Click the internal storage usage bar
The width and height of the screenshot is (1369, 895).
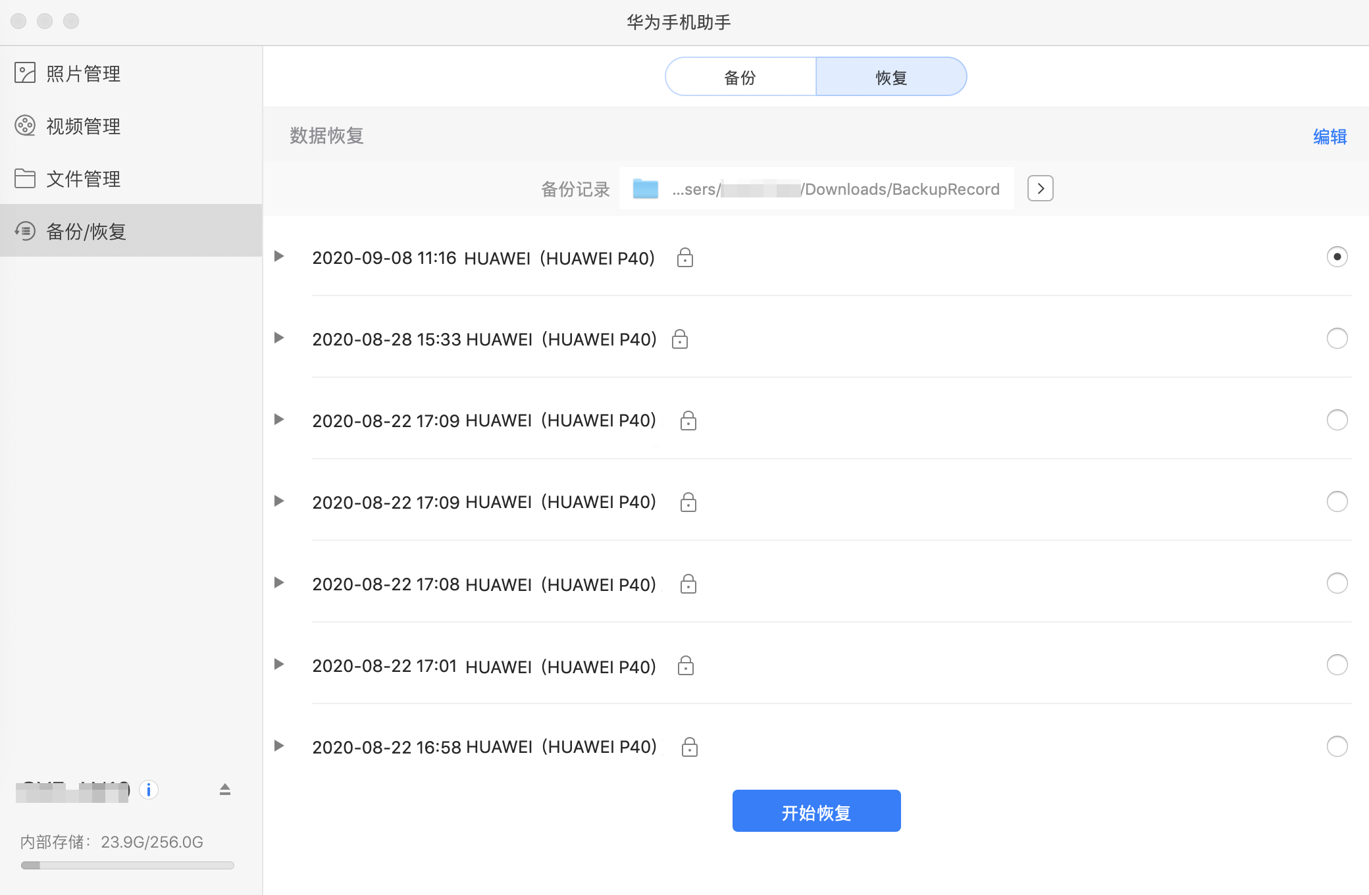tap(126, 866)
